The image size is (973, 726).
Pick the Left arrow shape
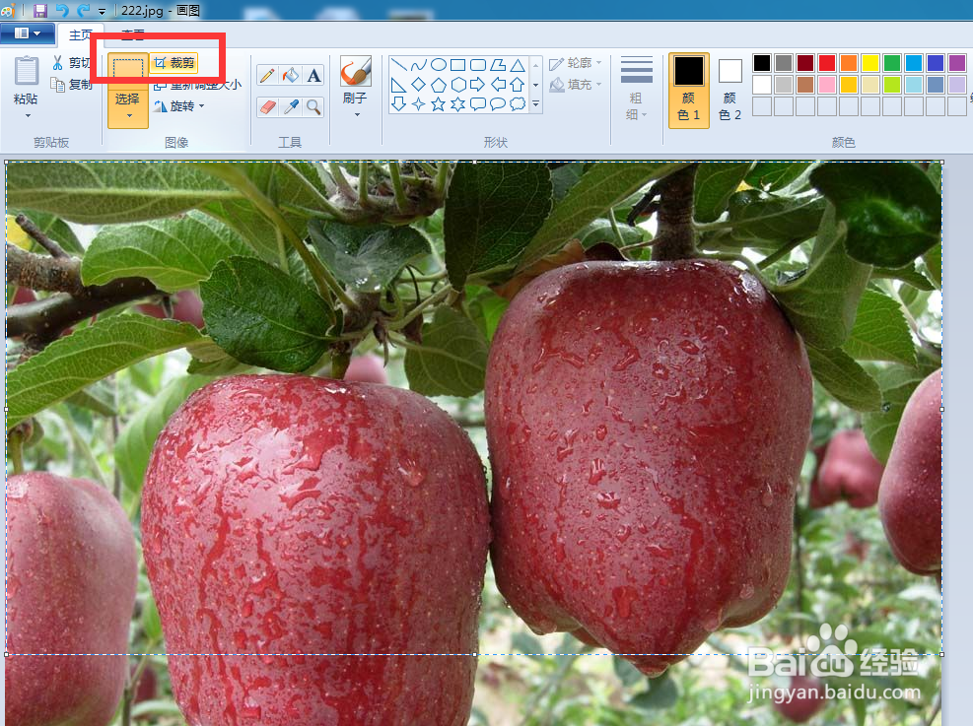(x=498, y=85)
